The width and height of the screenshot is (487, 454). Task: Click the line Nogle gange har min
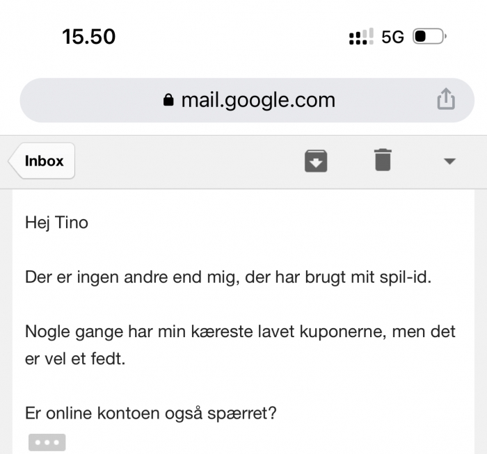(240, 332)
